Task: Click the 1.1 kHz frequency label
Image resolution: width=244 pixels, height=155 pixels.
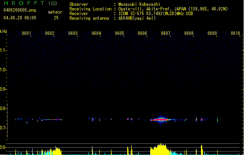Action: [3, 50]
